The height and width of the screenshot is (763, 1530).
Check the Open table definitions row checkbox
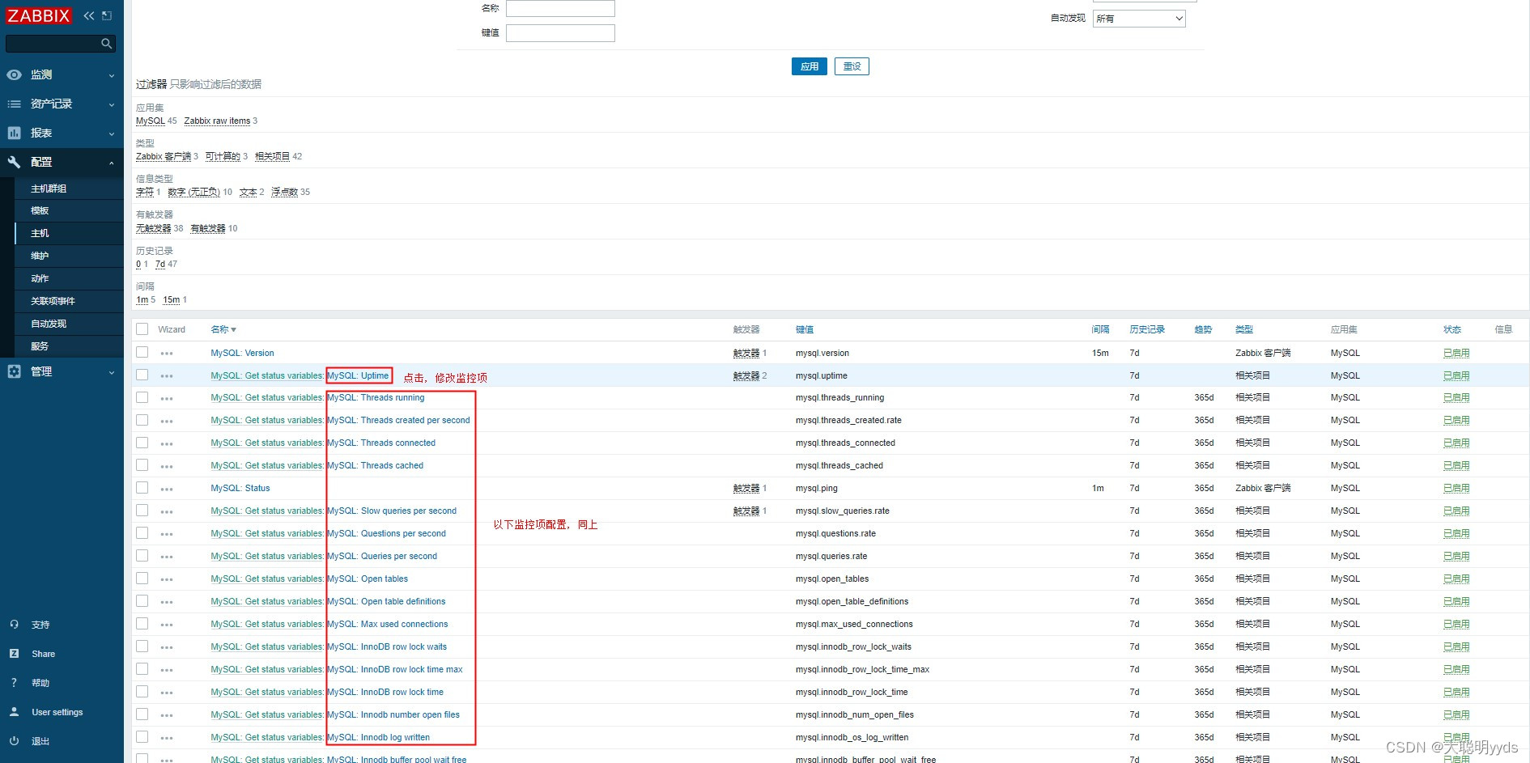pos(142,601)
